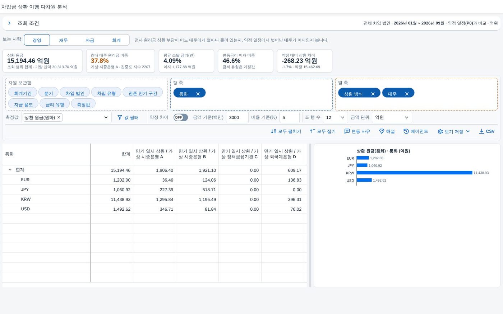
Task: Click the 평균 조달 금리(연) KPI card
Action: pyautogui.click(x=186, y=61)
